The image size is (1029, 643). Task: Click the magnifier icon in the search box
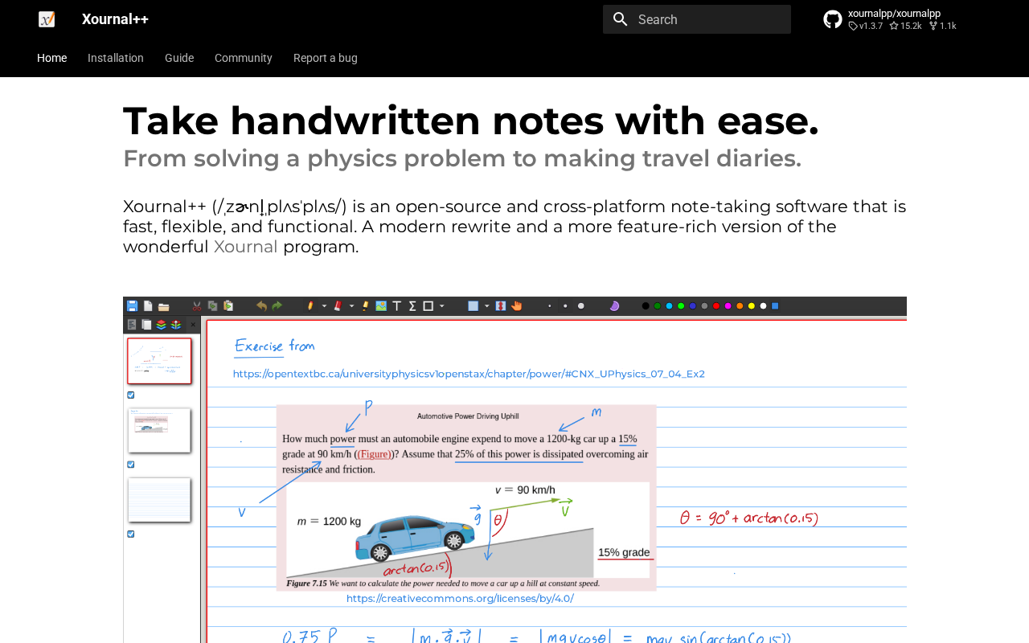click(x=620, y=19)
